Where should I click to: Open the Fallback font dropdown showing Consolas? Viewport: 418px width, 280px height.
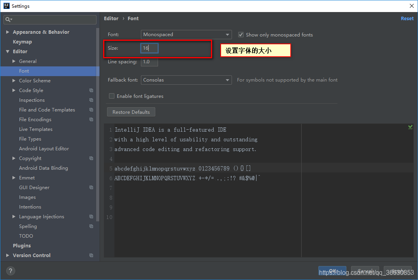click(x=186, y=80)
